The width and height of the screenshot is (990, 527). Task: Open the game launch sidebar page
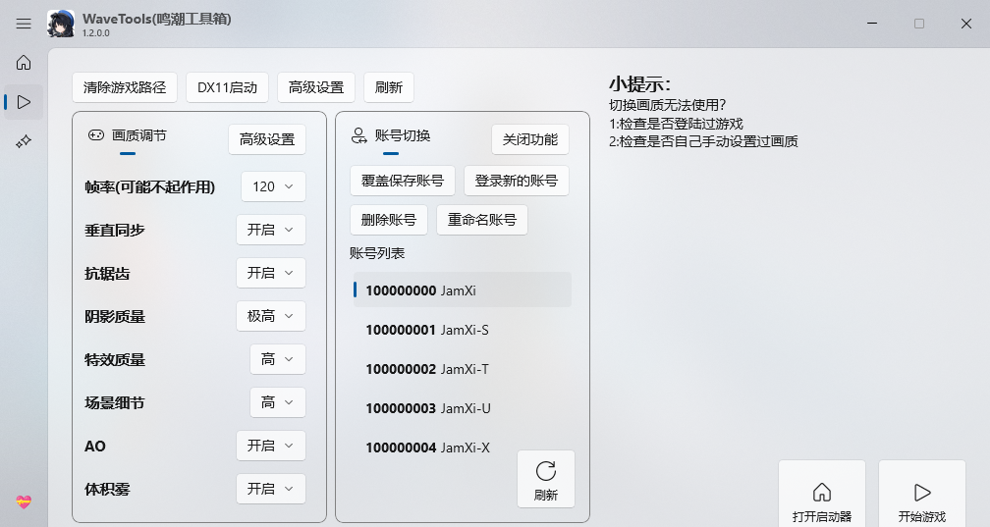coord(24,102)
